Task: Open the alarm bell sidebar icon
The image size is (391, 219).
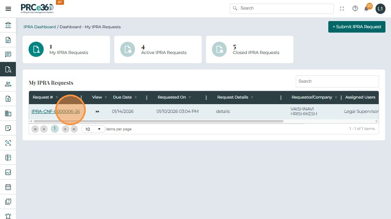Action: 8,216
